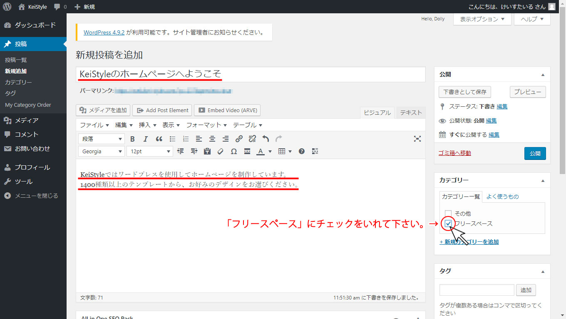
Task: Check the その他 category checkbox
Action: [x=448, y=213]
